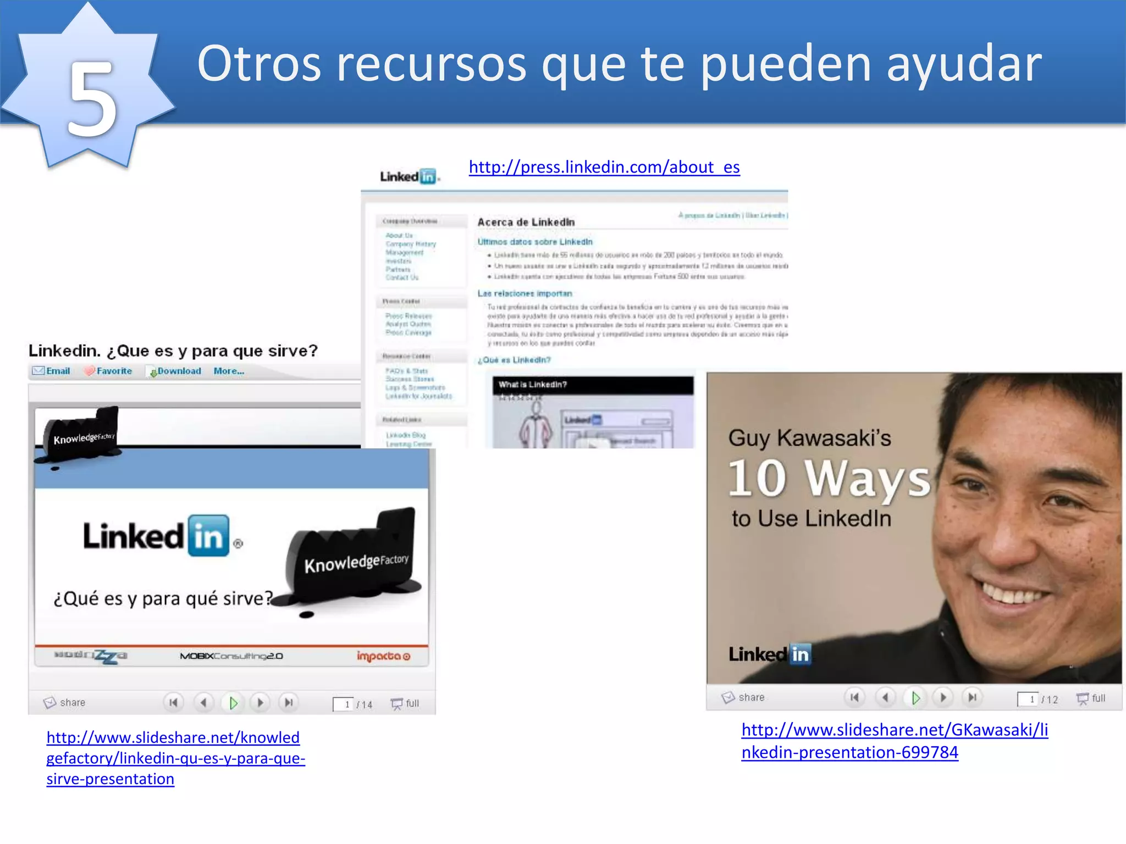Click Email on the Linkedin presentation toolbar
This screenshot has height=844, width=1126.
51,371
